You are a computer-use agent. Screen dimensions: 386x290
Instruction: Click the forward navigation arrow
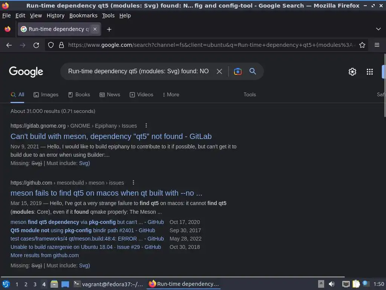pos(23,45)
